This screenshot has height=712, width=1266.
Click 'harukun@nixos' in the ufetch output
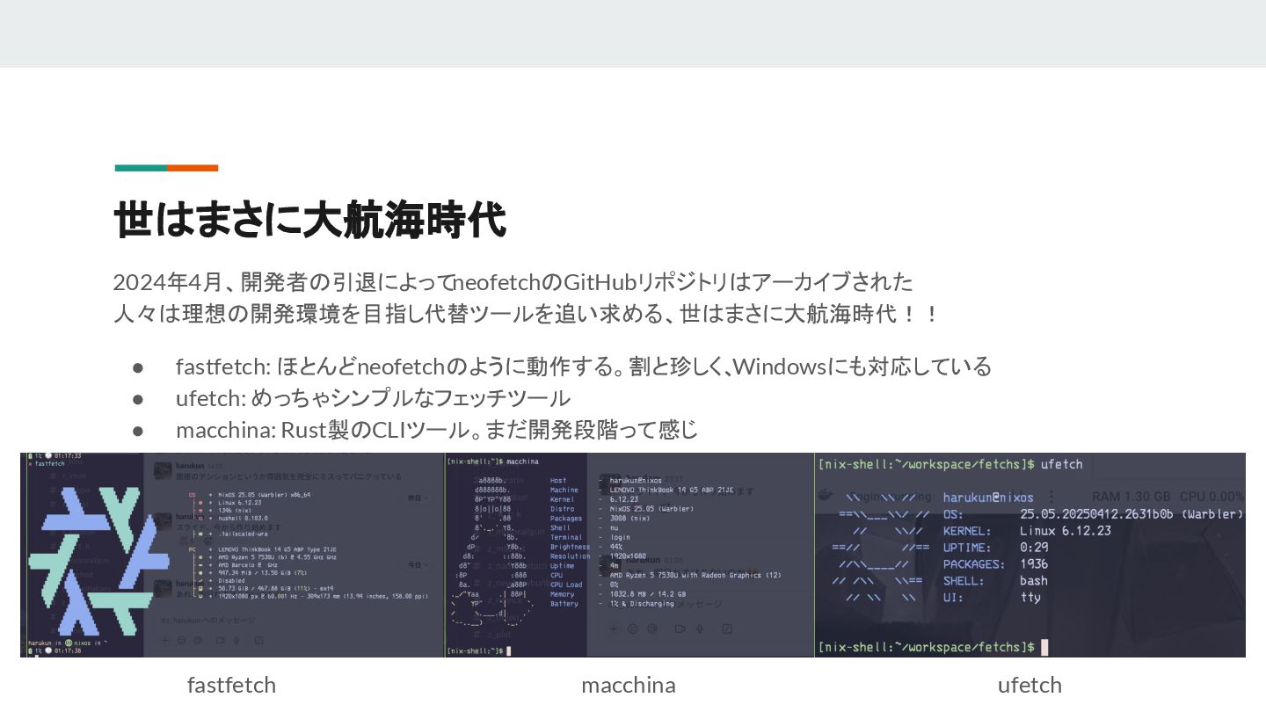click(x=988, y=498)
